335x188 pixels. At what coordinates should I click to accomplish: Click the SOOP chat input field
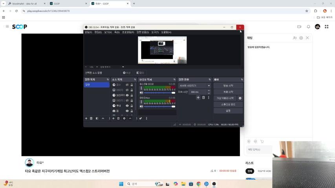[x=259, y=150]
